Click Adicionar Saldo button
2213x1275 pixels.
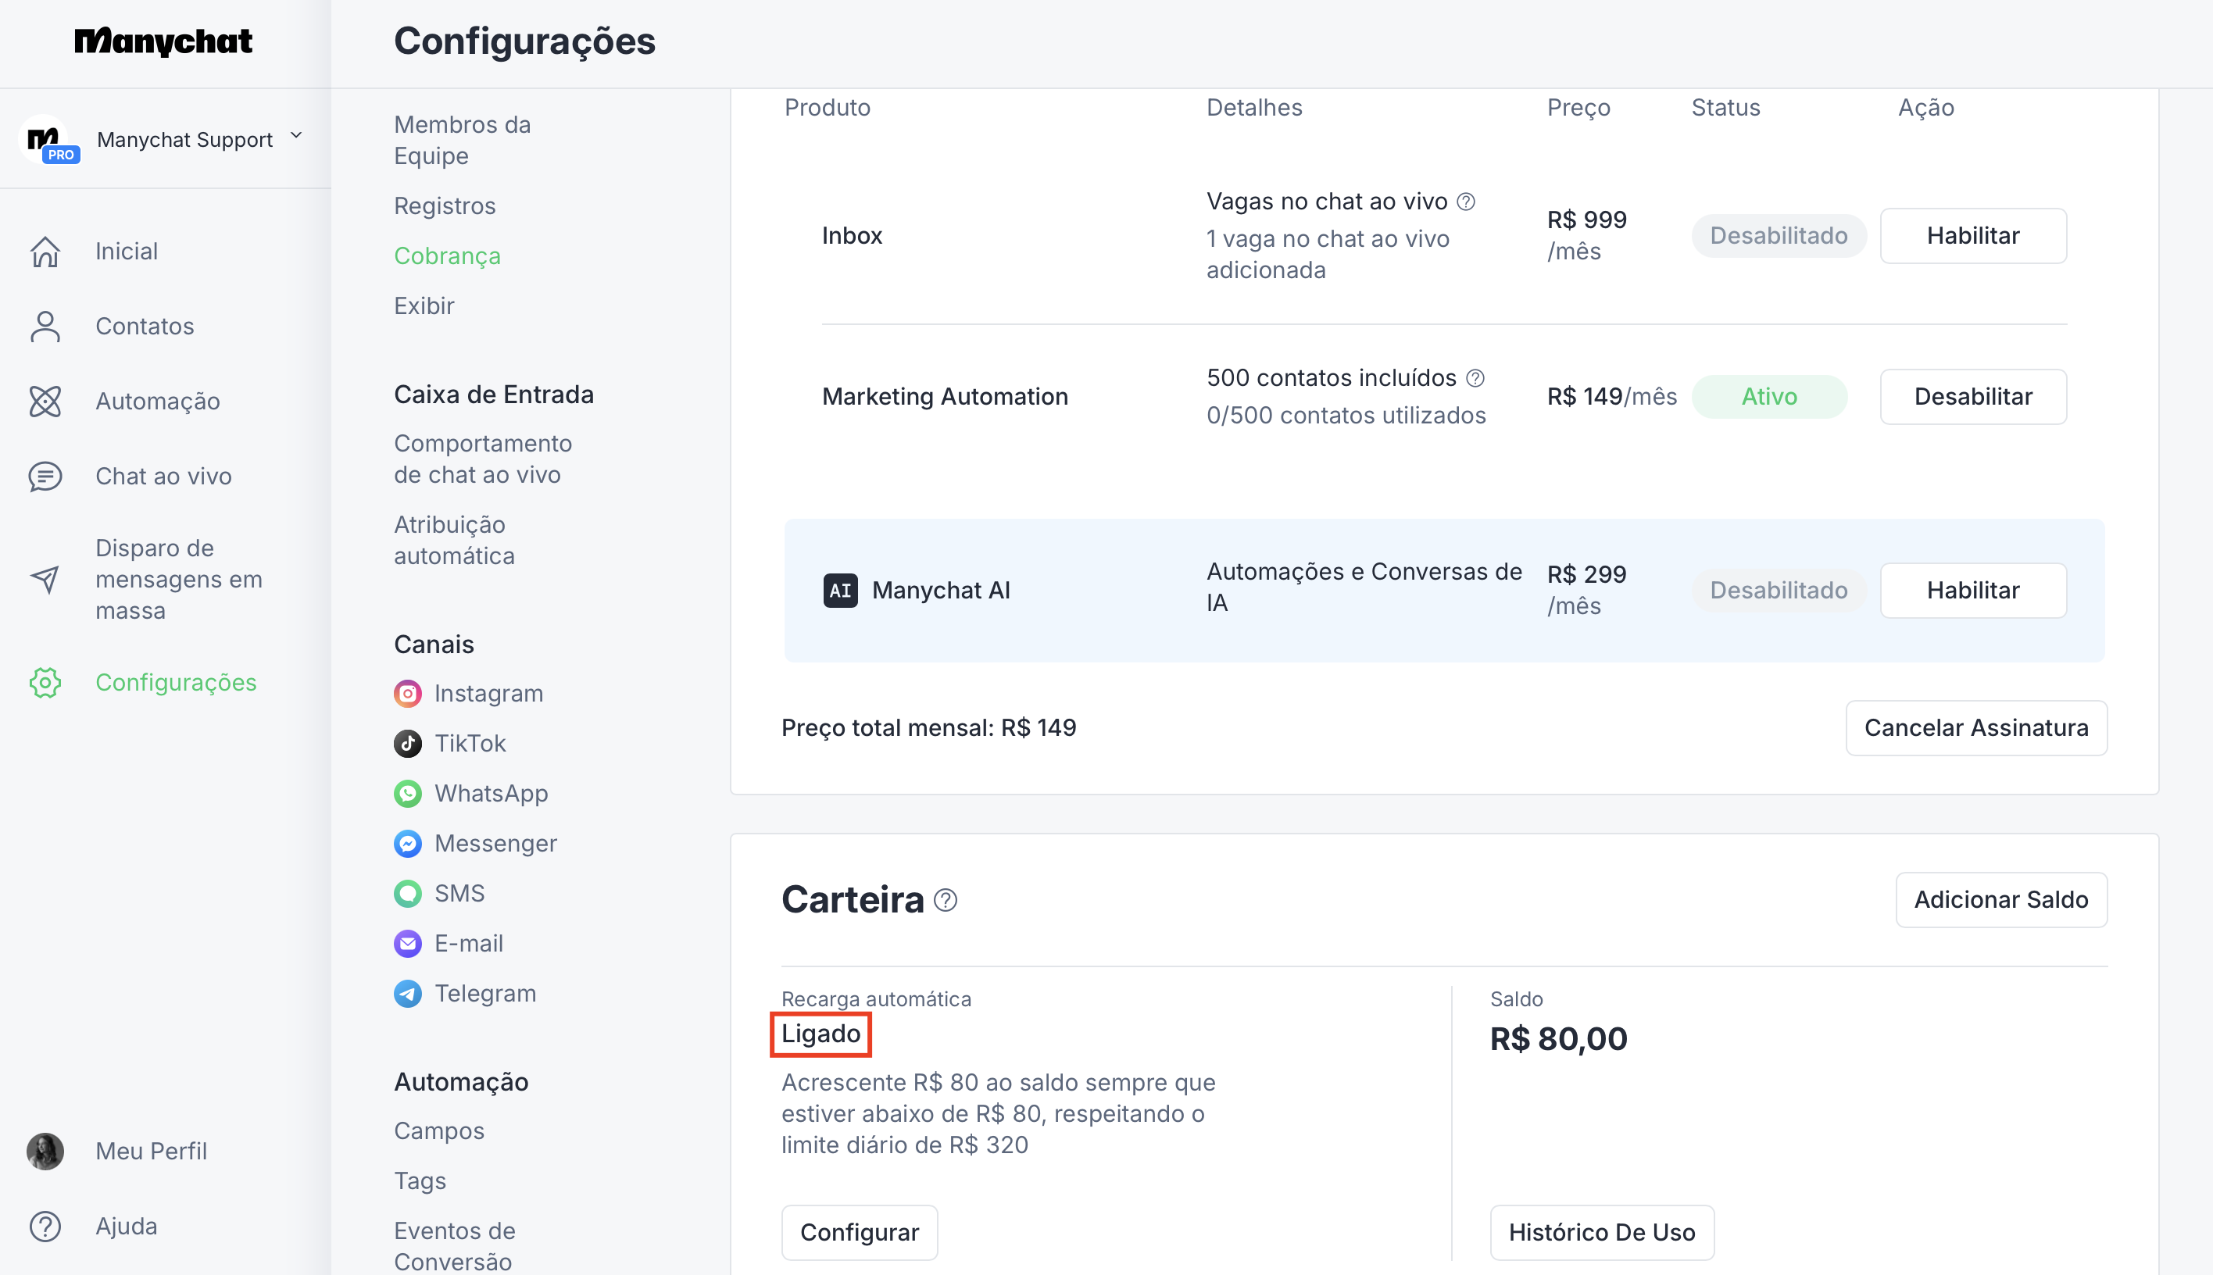2001,899
